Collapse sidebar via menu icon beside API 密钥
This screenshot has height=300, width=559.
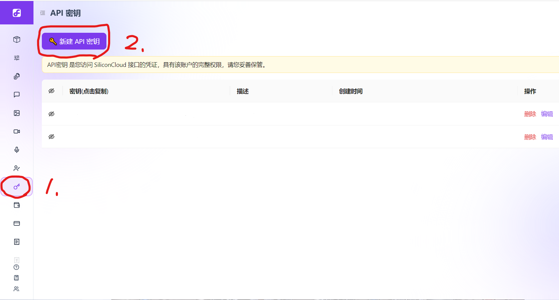(43, 13)
